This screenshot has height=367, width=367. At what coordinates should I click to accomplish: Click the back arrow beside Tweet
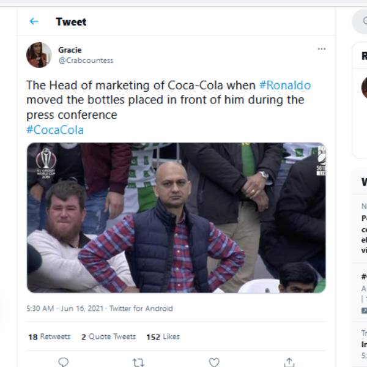point(34,21)
